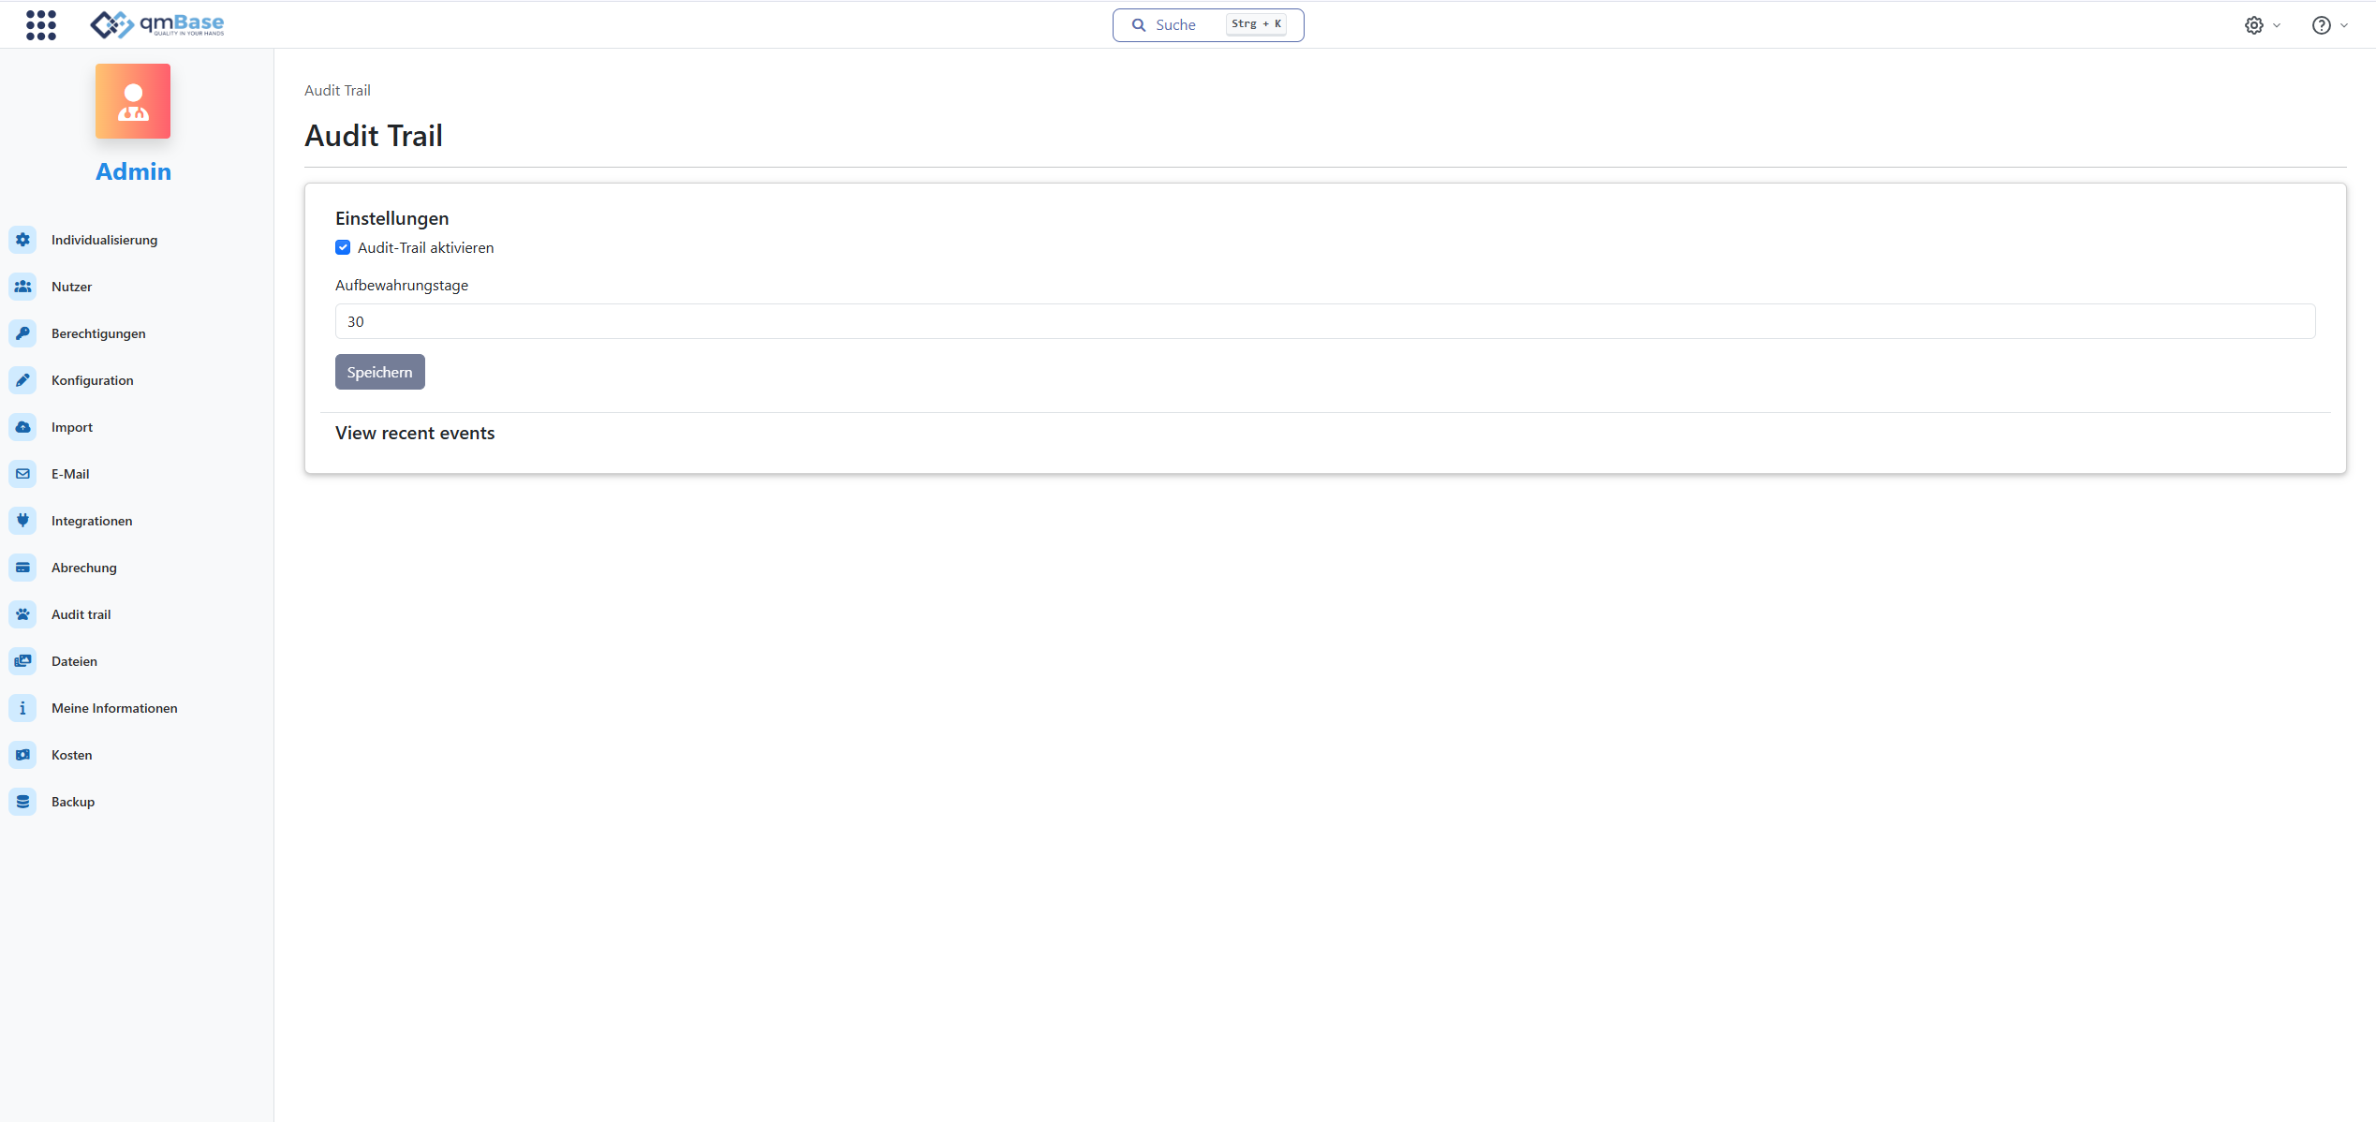Expand the chevron next to settings gear

point(2277,25)
